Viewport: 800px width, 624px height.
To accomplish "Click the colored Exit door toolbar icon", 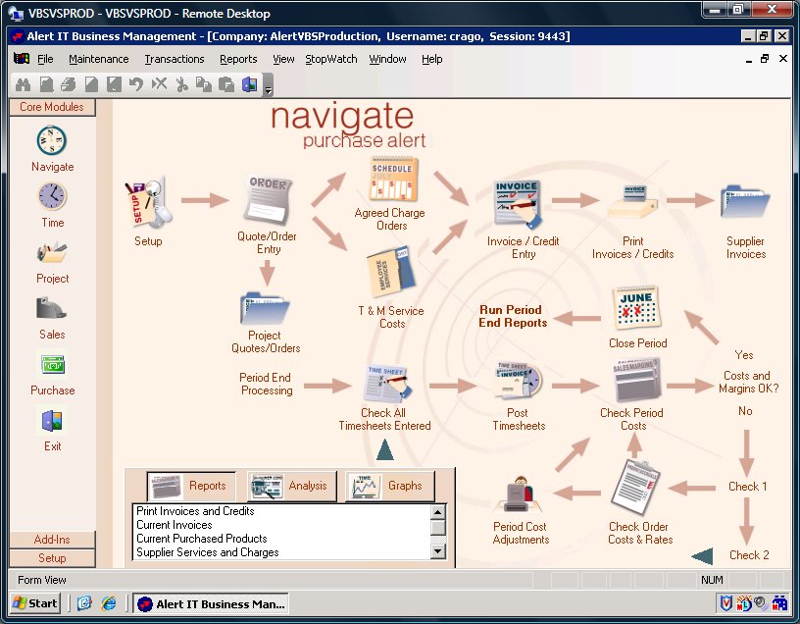I will 249,84.
